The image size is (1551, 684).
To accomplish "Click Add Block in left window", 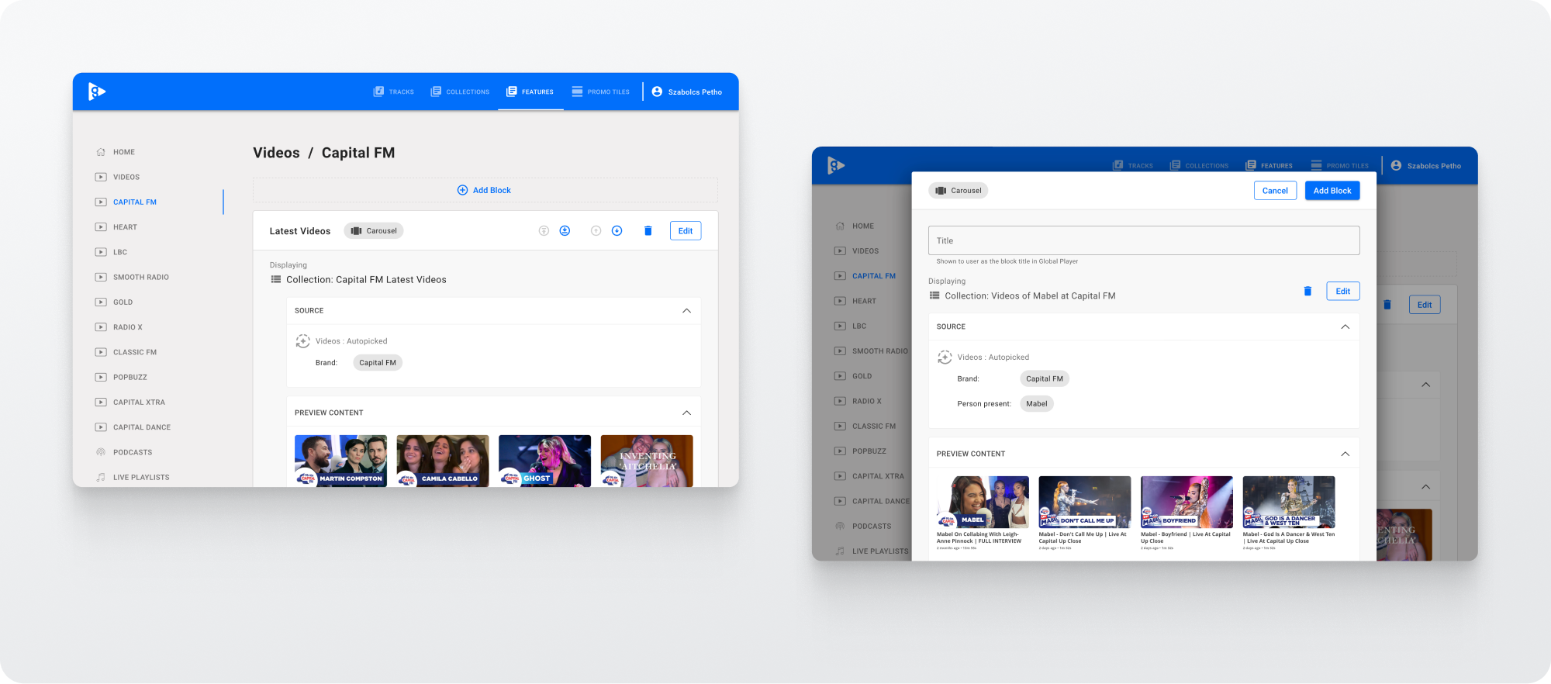I will coord(484,190).
